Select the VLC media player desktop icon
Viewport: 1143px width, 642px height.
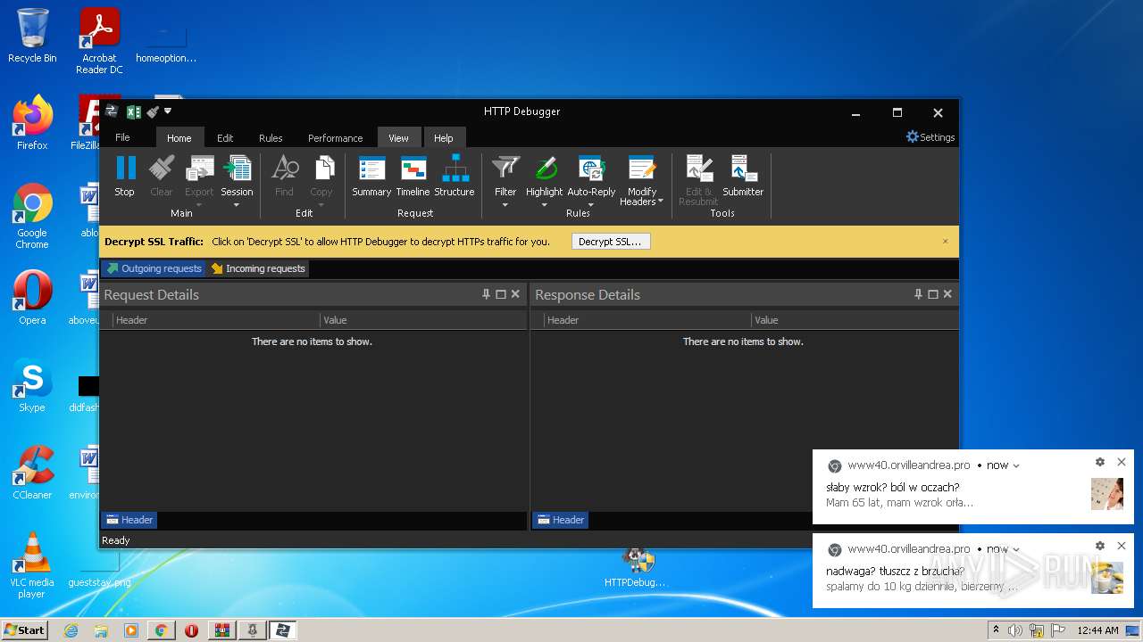coord(32,564)
